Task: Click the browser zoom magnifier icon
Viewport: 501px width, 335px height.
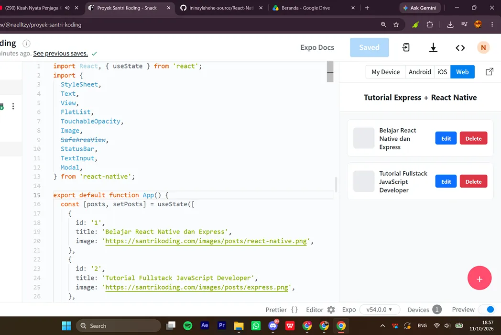Action: tap(383, 24)
